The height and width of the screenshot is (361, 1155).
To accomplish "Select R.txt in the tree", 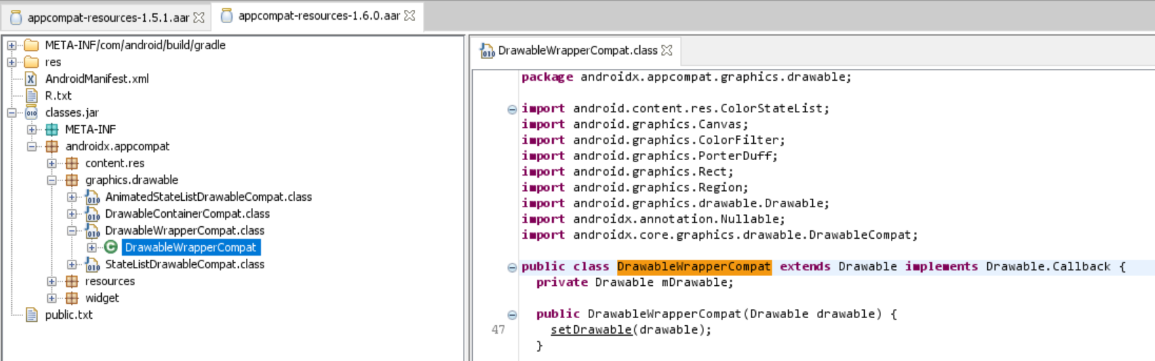I will (x=58, y=96).
